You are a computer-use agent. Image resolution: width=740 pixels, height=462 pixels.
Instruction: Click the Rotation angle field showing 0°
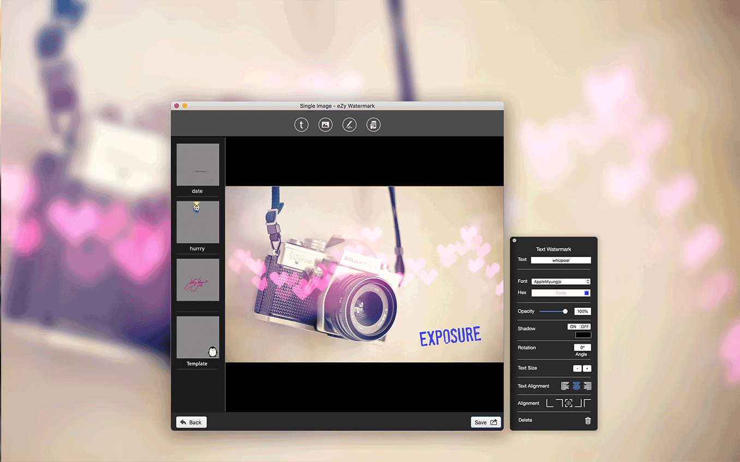(x=582, y=348)
